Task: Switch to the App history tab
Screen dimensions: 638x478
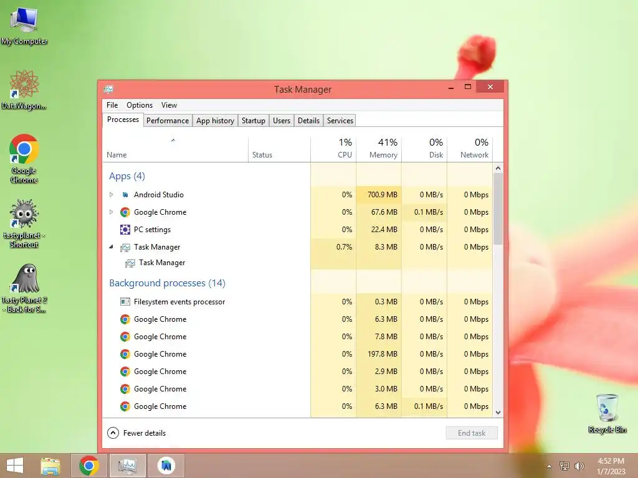Action: coord(215,121)
